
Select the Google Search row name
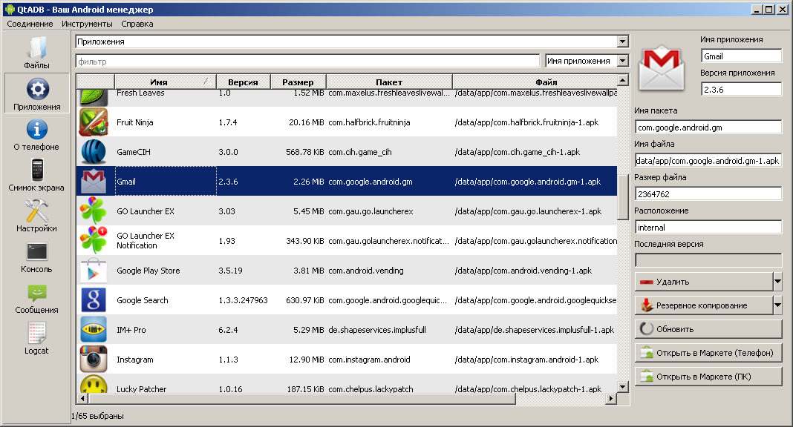click(143, 300)
